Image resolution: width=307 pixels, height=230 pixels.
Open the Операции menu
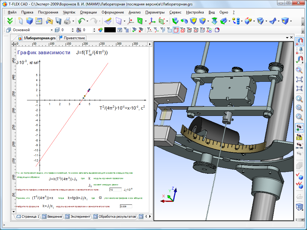point(88,12)
